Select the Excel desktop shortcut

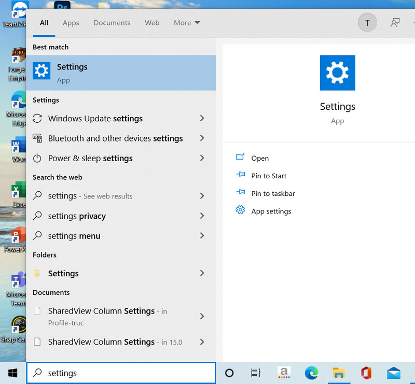coord(19,194)
